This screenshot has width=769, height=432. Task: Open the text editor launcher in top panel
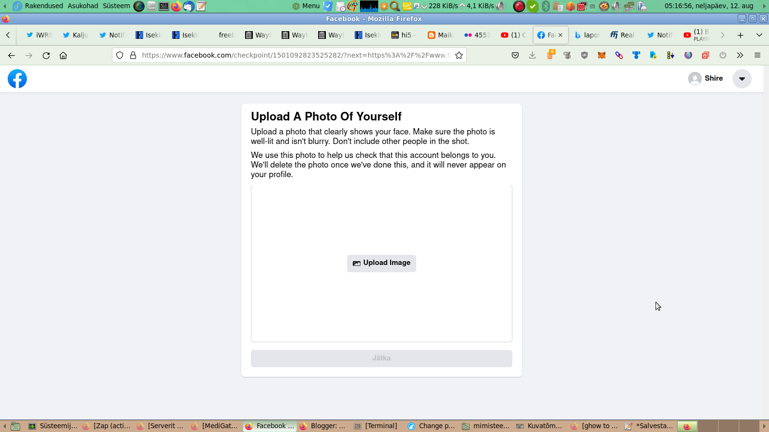click(201, 6)
